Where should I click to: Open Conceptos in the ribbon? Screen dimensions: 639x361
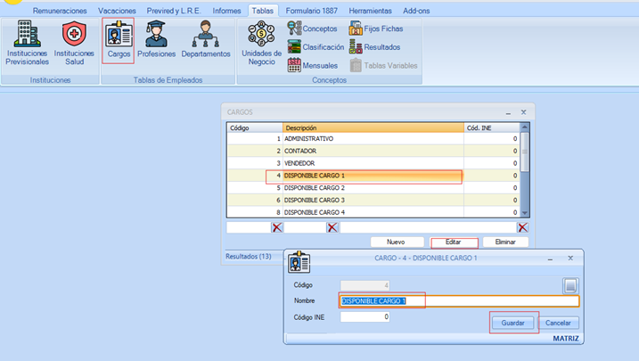(x=313, y=29)
